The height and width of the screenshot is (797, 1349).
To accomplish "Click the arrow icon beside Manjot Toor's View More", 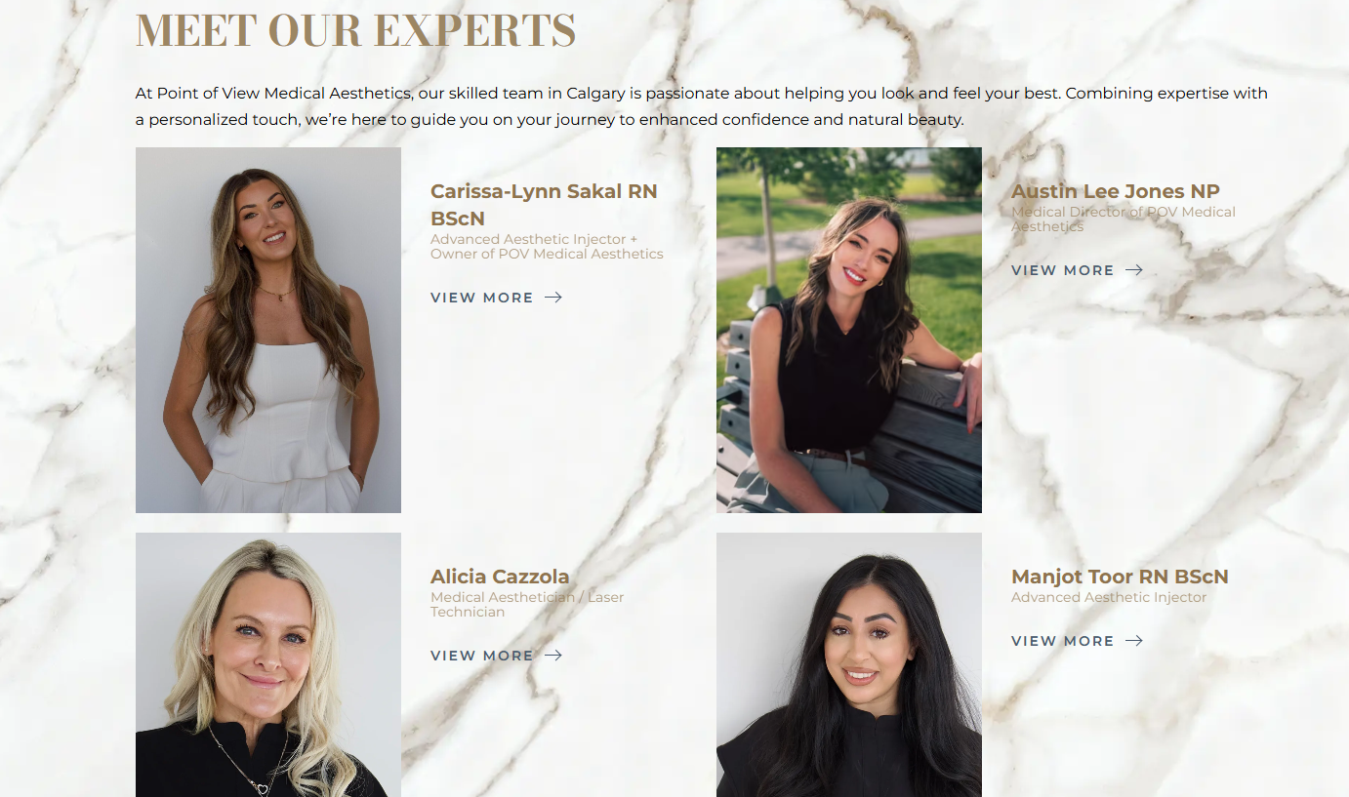I will coord(1134,641).
